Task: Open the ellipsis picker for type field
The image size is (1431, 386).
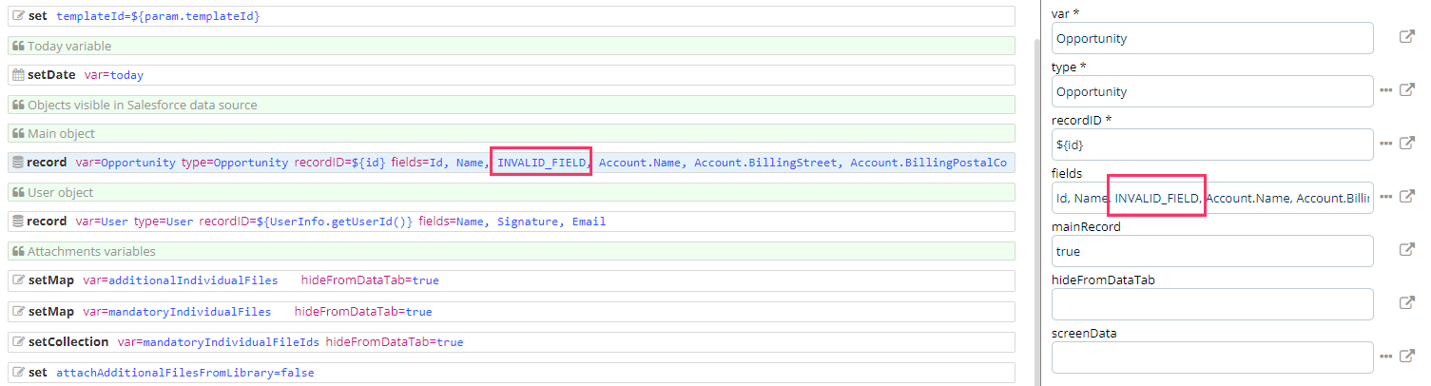Action: (1385, 90)
